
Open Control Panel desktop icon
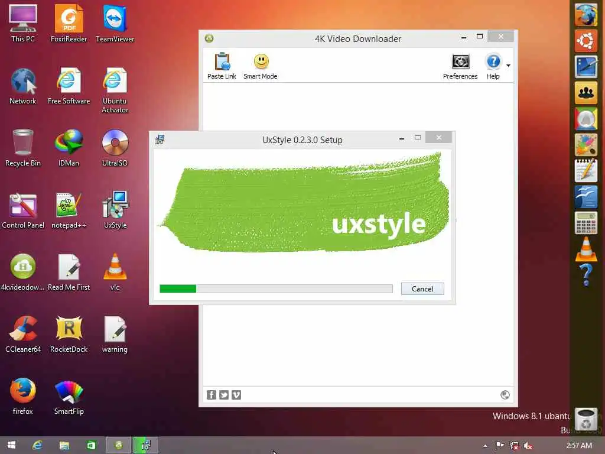coord(23,210)
